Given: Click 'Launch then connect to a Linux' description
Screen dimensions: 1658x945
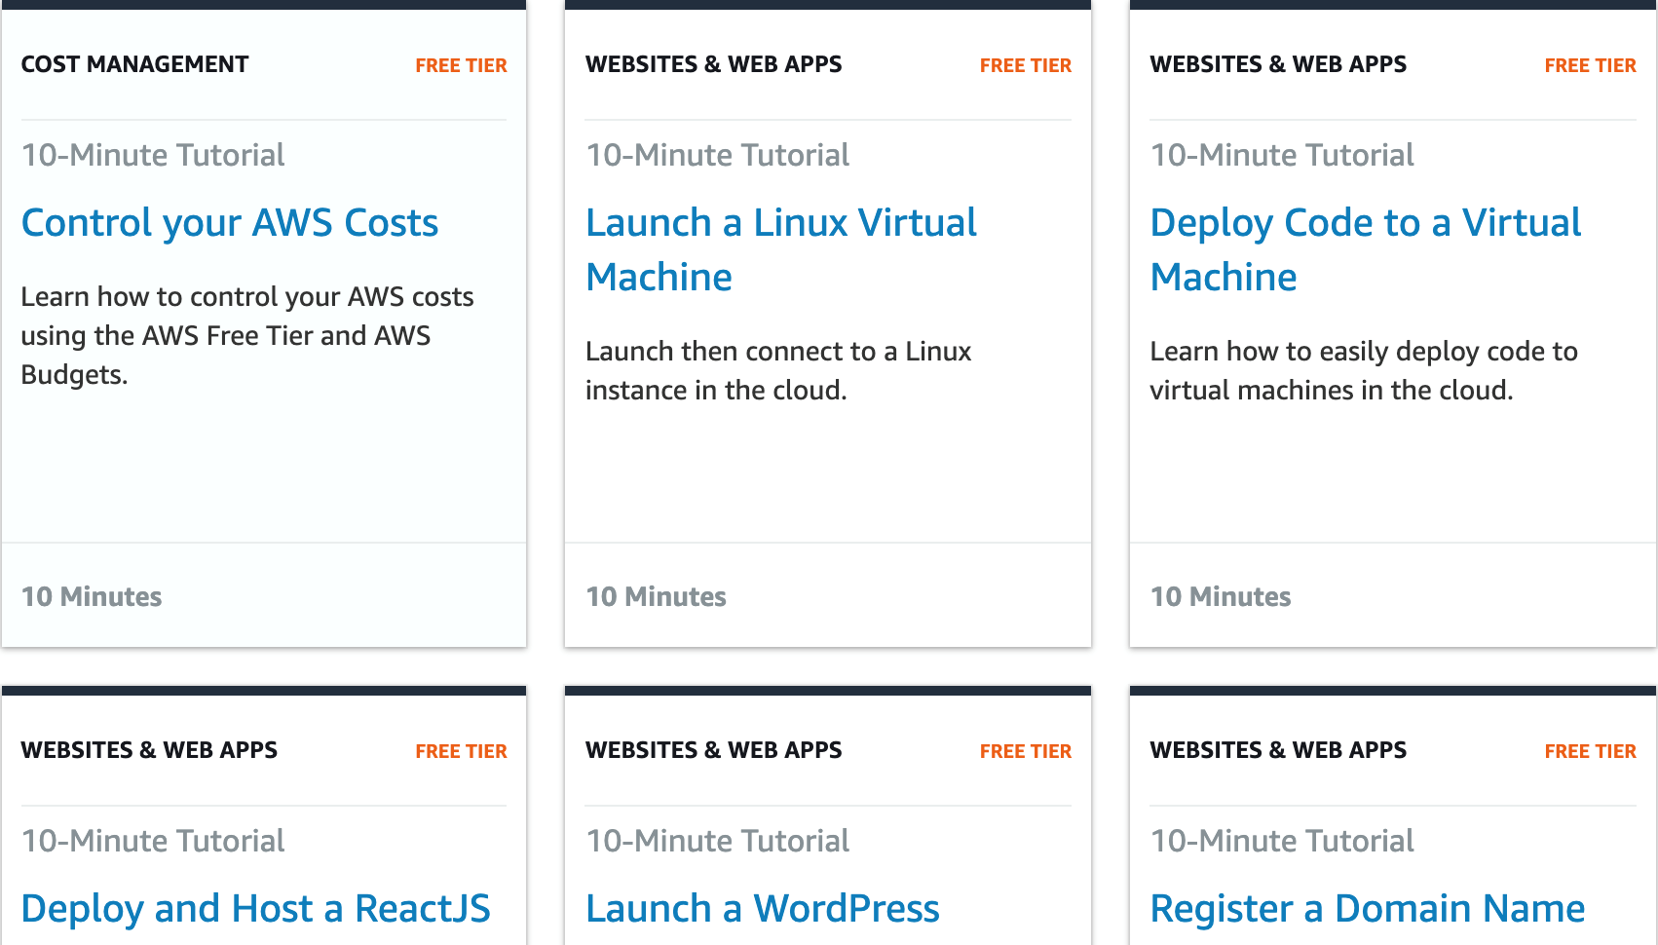Looking at the screenshot, I should click(x=778, y=370).
